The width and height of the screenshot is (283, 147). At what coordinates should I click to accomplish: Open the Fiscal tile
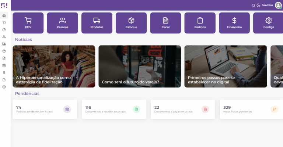[x=165, y=23]
